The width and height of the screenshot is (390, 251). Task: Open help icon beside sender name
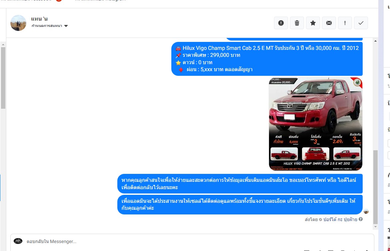(x=361, y=219)
